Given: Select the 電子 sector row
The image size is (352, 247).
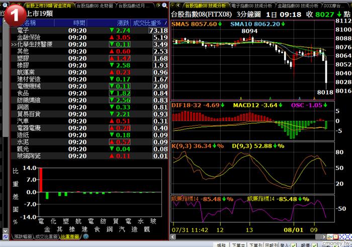Looking at the screenshot, I should click(x=90, y=30).
